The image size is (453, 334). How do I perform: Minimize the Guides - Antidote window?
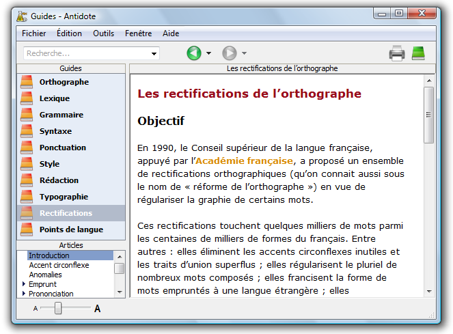pos(382,14)
